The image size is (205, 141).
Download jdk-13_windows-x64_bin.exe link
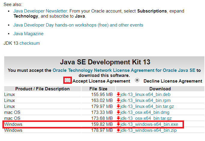coord(149,124)
